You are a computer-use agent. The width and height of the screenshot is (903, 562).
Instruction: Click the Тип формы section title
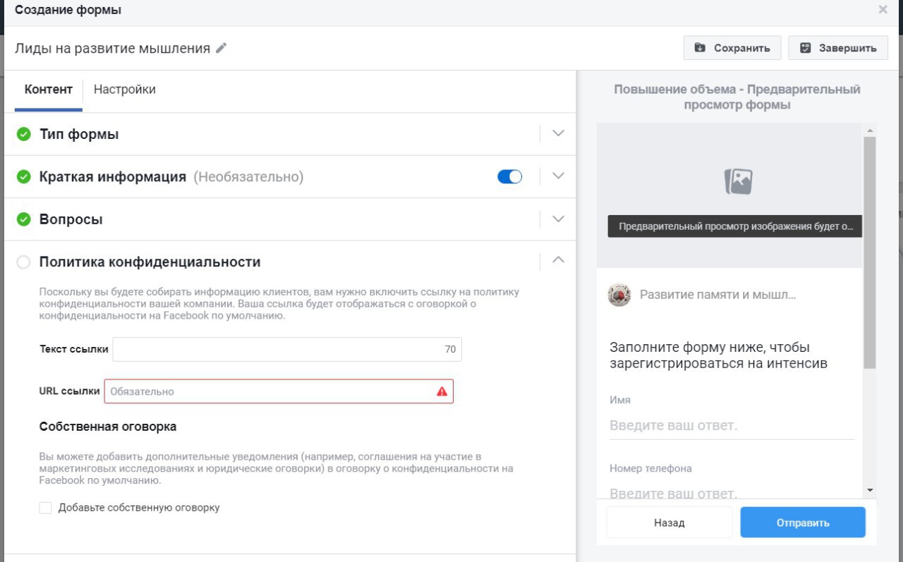[x=79, y=134]
